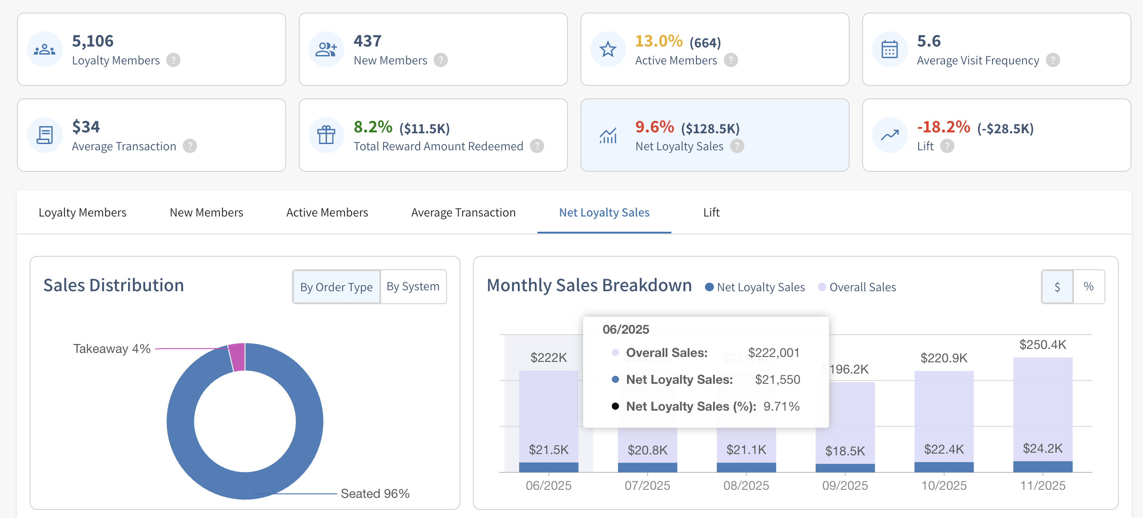Viewport: 1143px width, 518px height.
Task: Open the Lift tab
Action: point(711,212)
